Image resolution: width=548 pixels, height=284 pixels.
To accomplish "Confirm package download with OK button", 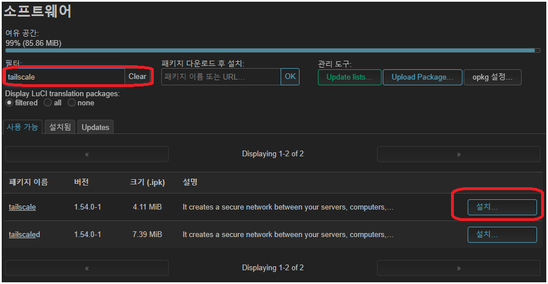I will point(290,77).
